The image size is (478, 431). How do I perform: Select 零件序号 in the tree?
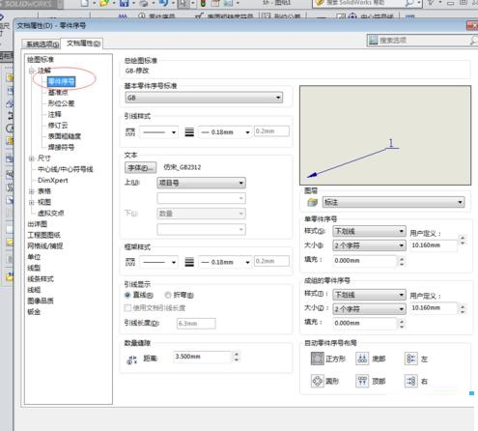61,81
